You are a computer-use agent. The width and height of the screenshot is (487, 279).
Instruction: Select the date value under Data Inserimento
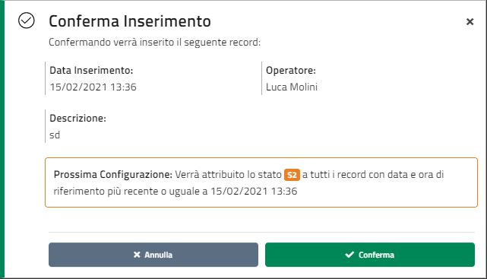coord(93,87)
